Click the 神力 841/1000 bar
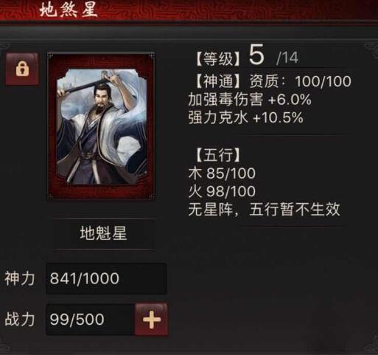The image size is (378, 355). pos(106,278)
